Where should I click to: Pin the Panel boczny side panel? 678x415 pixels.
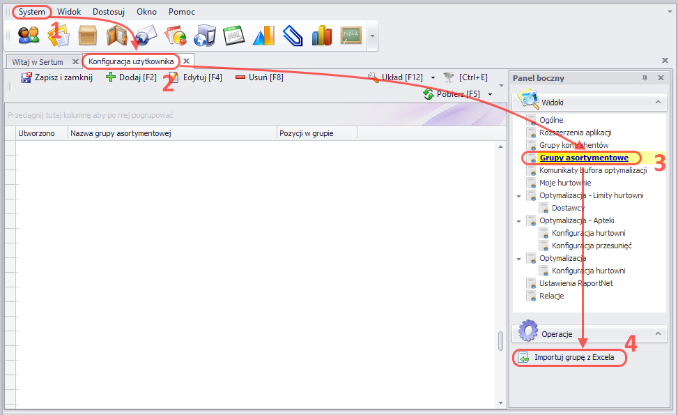point(645,78)
